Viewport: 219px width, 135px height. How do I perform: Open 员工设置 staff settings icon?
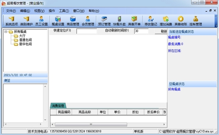[41, 21]
